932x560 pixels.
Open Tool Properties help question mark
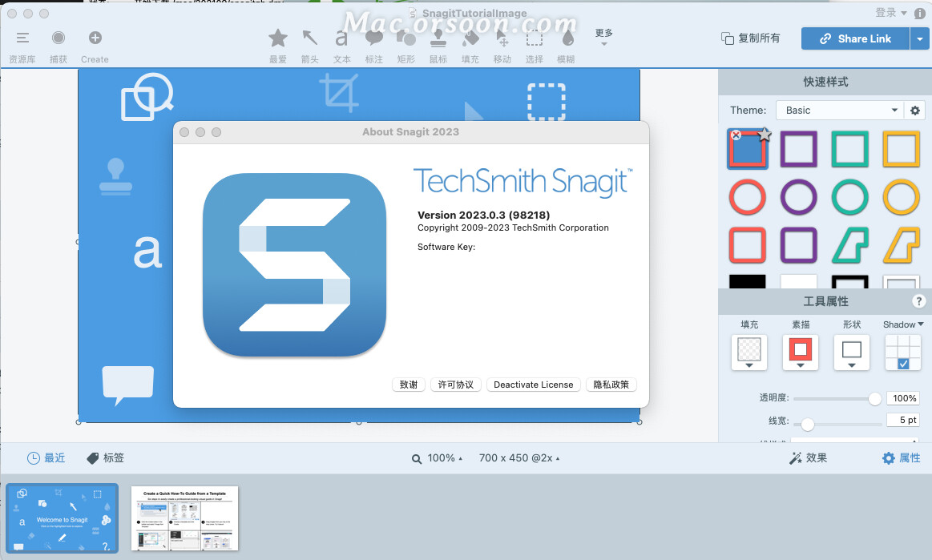(918, 301)
